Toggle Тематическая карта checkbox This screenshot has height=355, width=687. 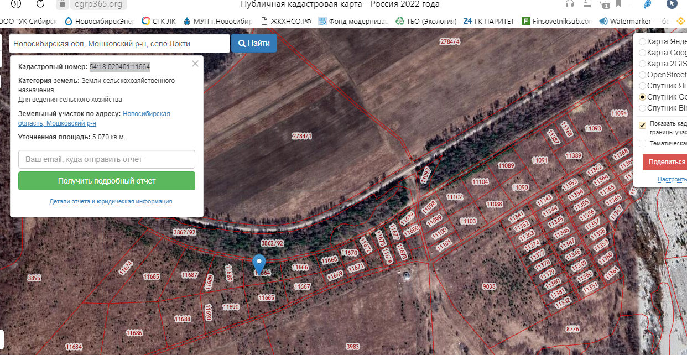point(642,143)
